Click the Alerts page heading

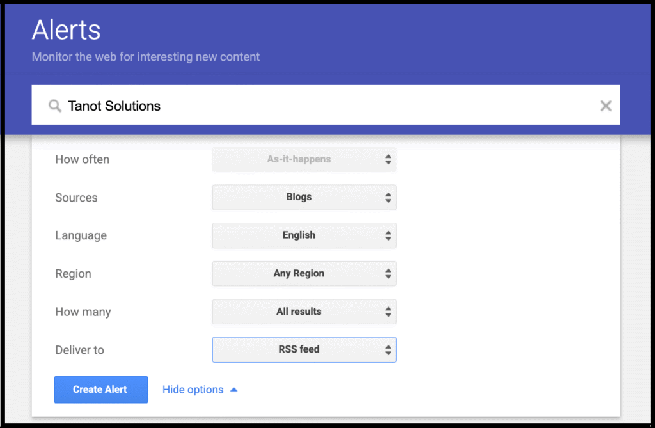67,30
